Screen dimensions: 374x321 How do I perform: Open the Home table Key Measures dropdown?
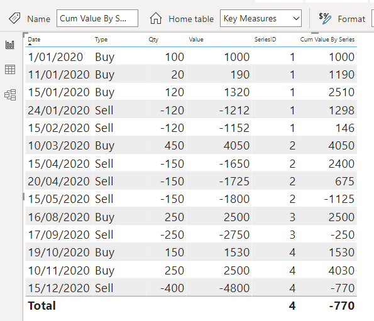pyautogui.click(x=261, y=18)
